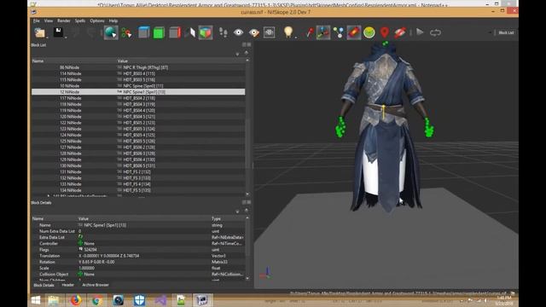Select the 127 NiNode row
This screenshot has height=307, width=546.
tap(138, 148)
